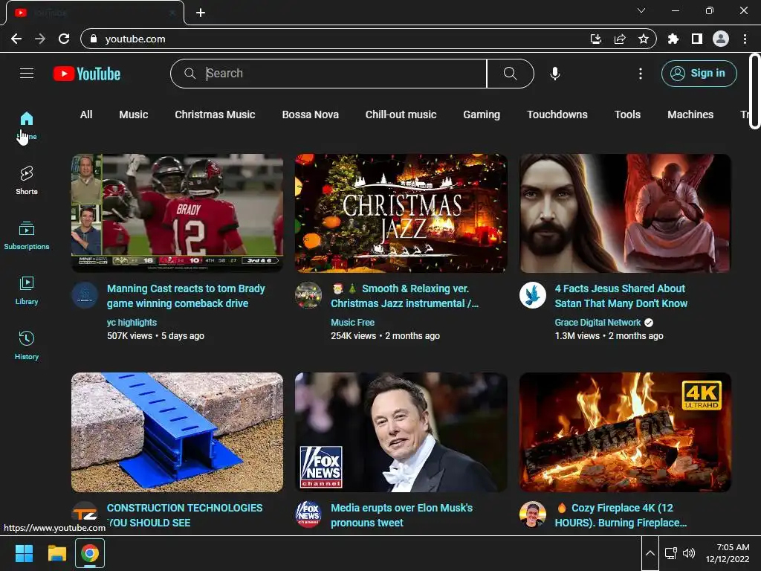
Task: Open the taskbar clock and date
Action: pos(728,553)
